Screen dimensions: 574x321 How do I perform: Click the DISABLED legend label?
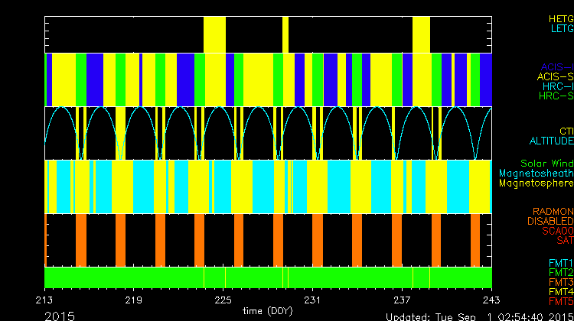(x=550, y=221)
